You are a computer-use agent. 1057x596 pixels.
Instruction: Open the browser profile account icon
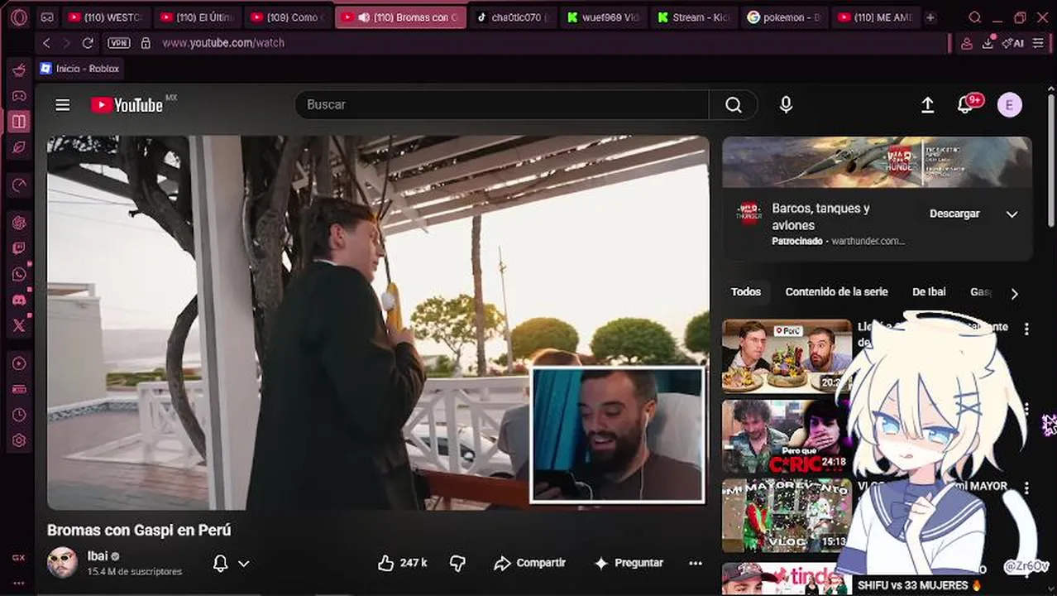coord(966,43)
